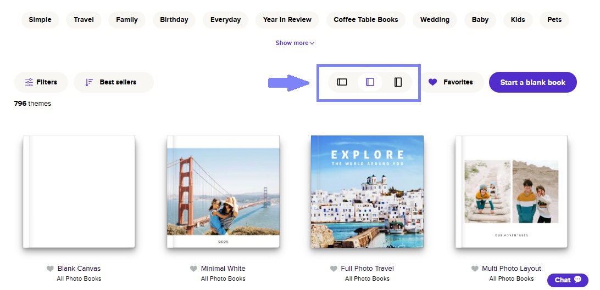Open the Pets category chip
Screen dimensions: 600x290
554,20
